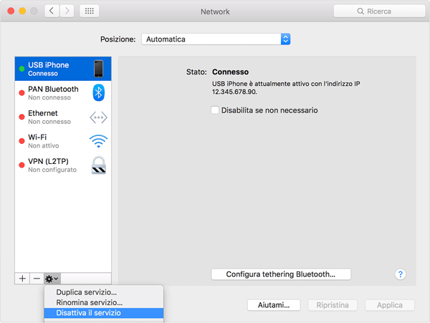
Task: Click the Ethernet arrows icon
Action: [x=99, y=117]
